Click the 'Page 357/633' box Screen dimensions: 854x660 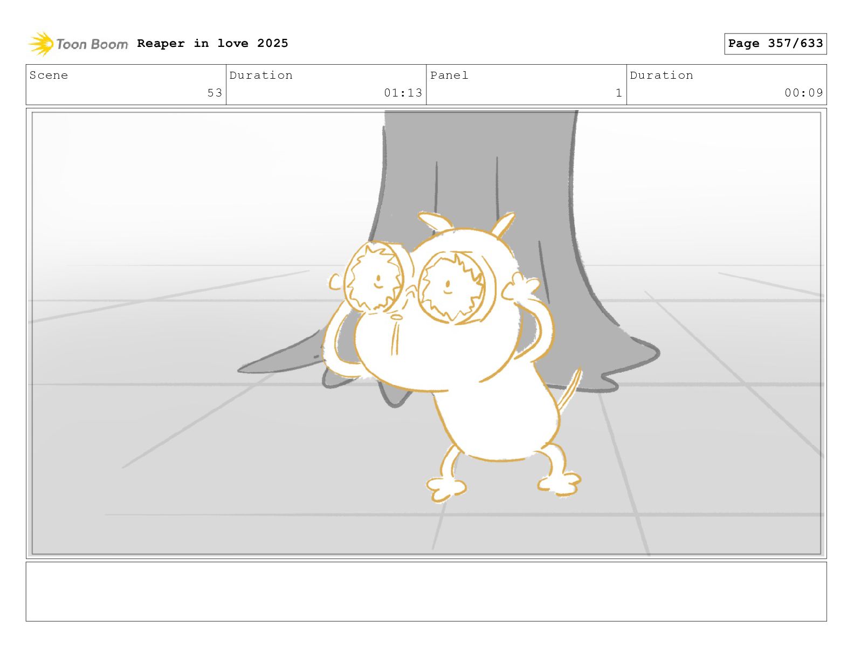pos(775,44)
